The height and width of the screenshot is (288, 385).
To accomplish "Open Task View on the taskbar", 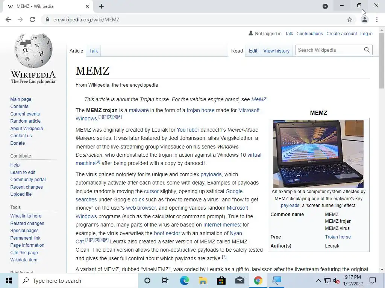I will click(x=165, y=280).
